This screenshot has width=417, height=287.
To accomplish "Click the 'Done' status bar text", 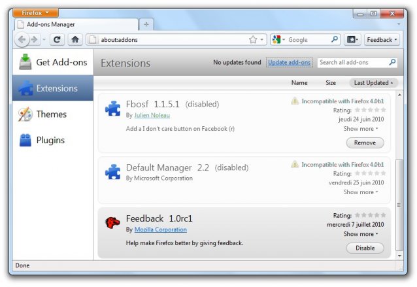I will (22, 265).
